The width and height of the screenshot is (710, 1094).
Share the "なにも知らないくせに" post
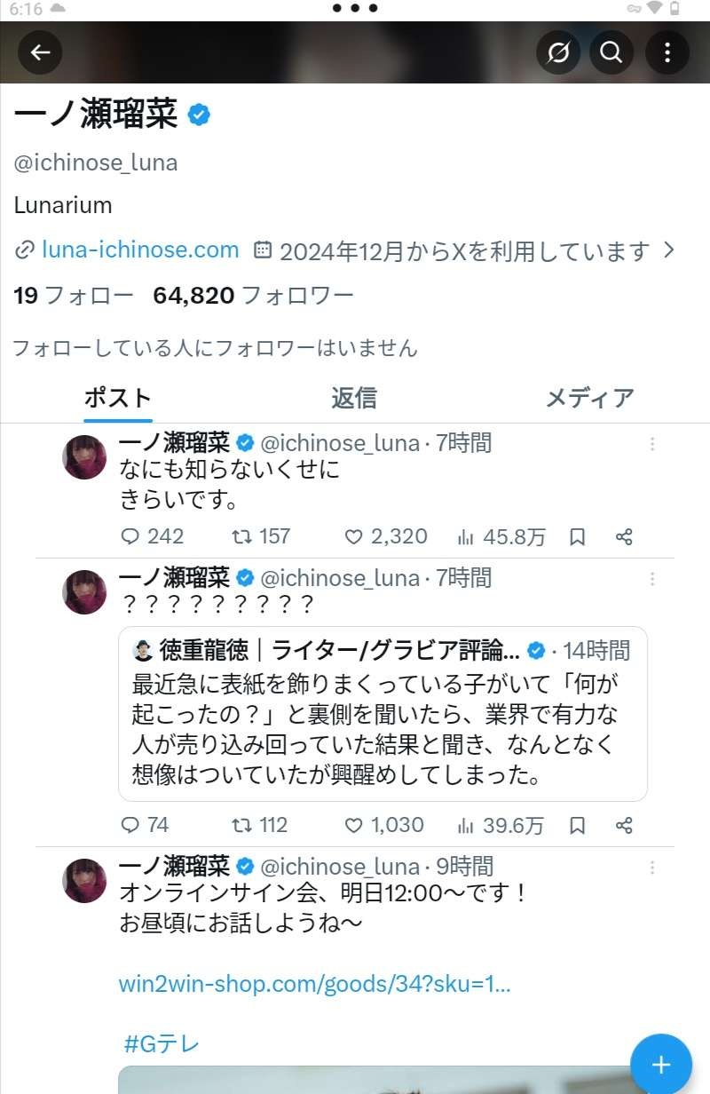pyautogui.click(x=624, y=536)
